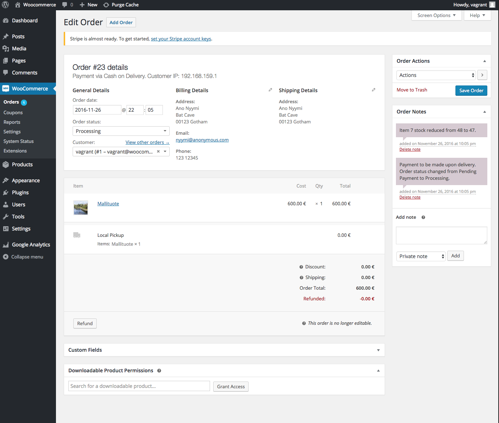The width and height of the screenshot is (499, 423).
Task: Click the Plugins plug icon in sidebar
Action: 6,193
